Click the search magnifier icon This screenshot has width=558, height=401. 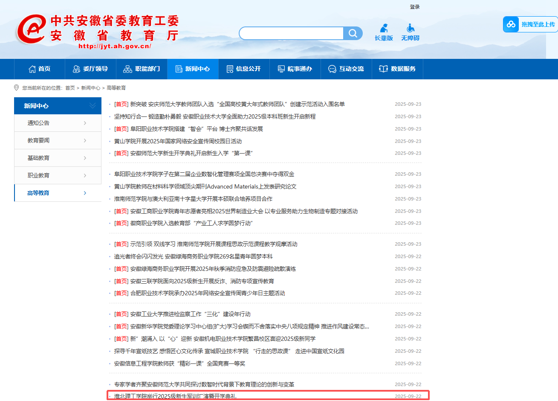(x=353, y=33)
